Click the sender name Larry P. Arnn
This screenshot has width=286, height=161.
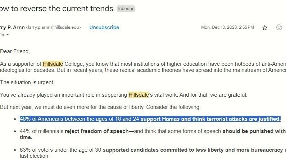pyautogui.click(x=12, y=27)
